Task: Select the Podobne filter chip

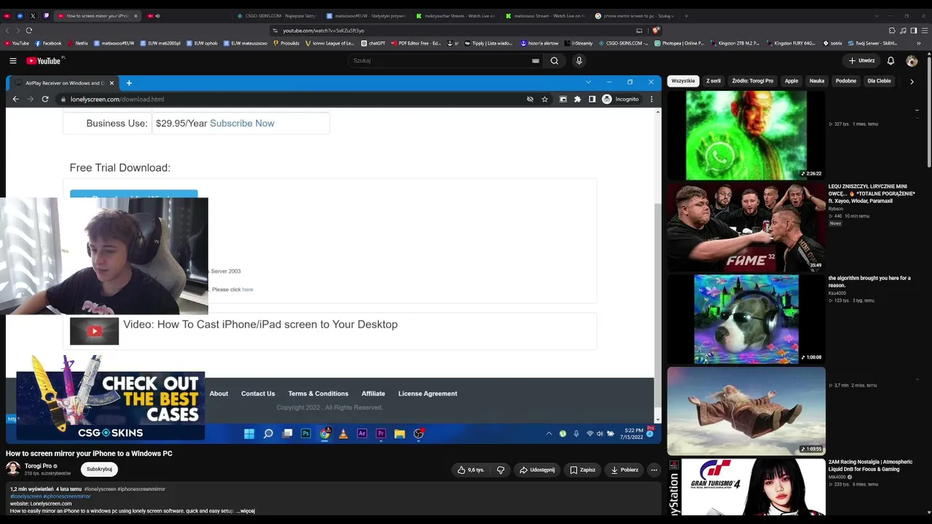Action: point(846,82)
